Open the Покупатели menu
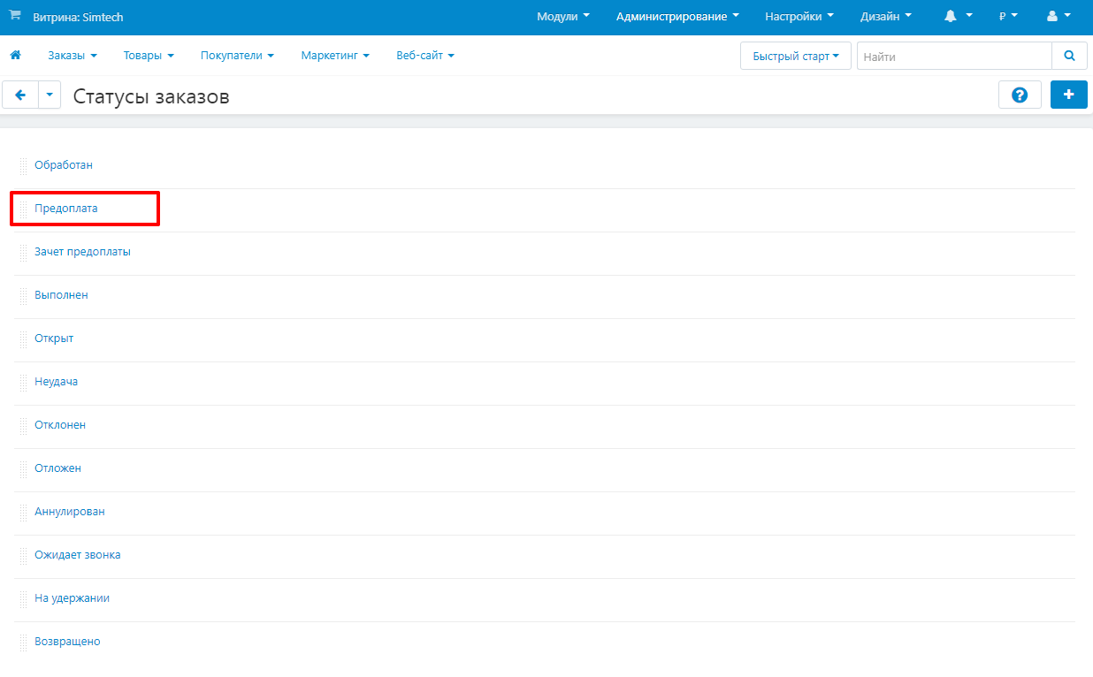 (237, 56)
